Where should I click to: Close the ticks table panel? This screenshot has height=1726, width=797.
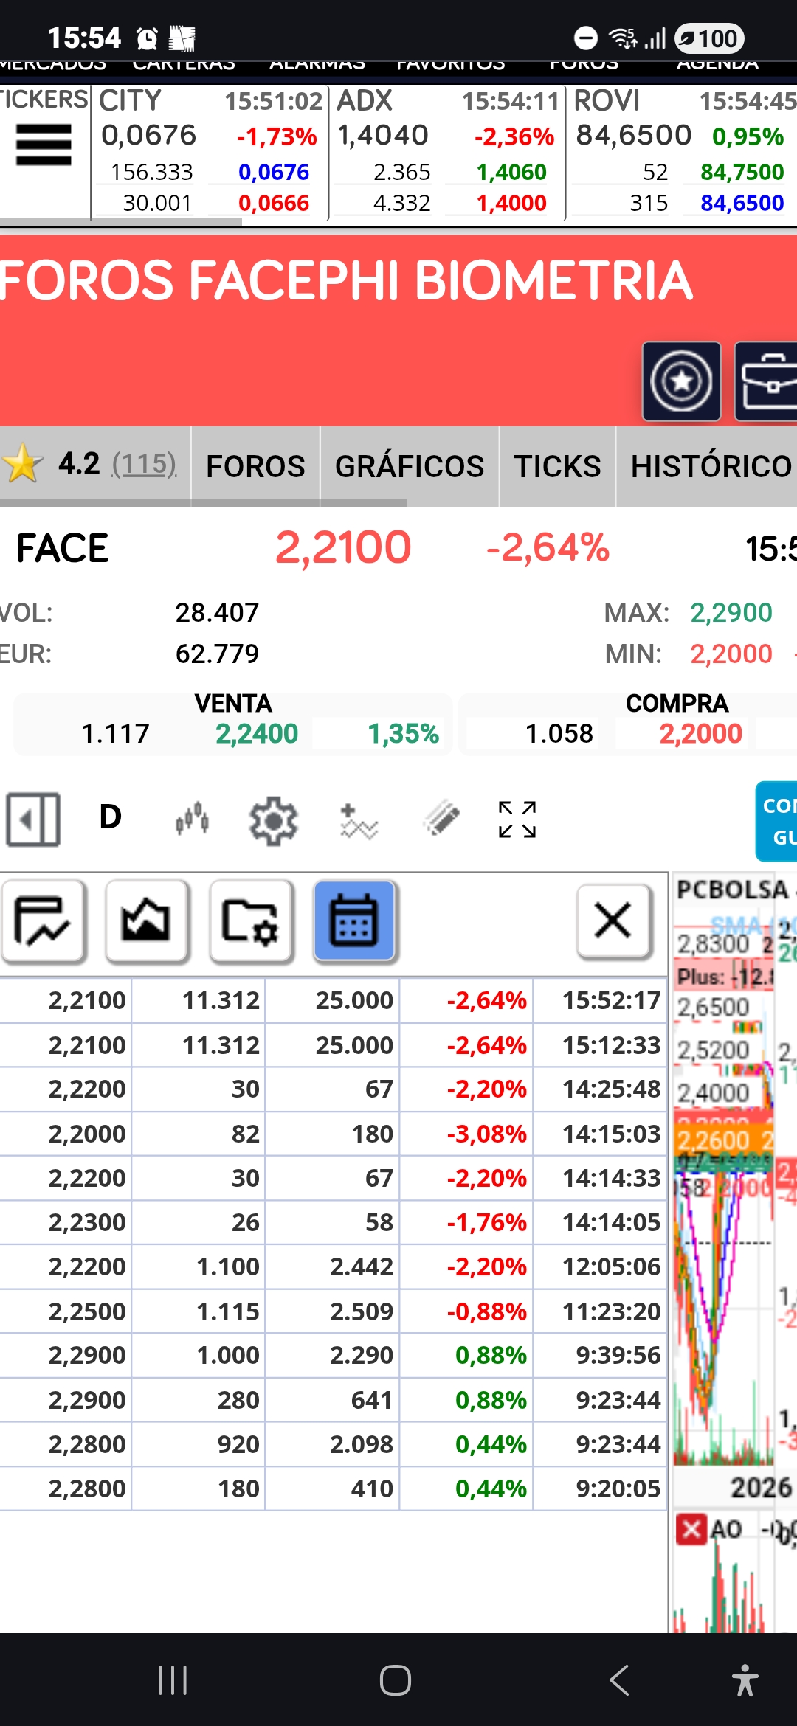(613, 921)
